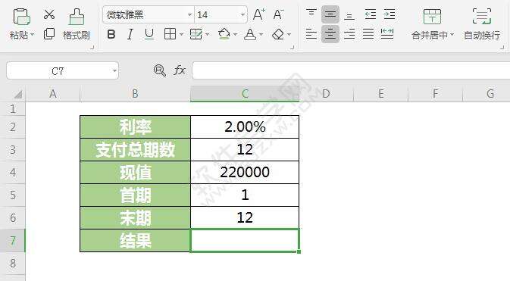Toggle vertical middle alignment
This screenshot has width=510, height=281.
[330, 14]
